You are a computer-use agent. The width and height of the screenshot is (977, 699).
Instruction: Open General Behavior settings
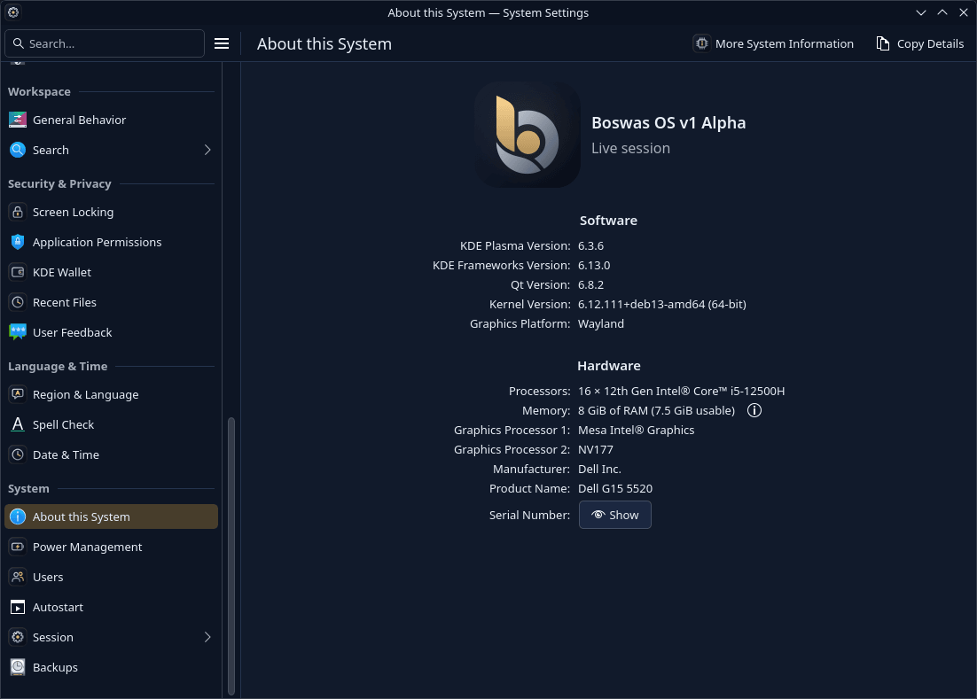tap(111, 120)
